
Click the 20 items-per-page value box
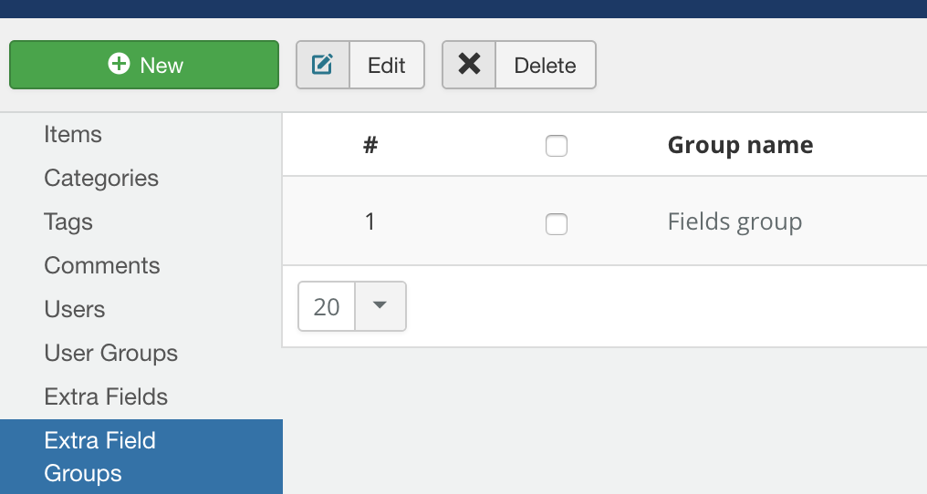point(327,306)
